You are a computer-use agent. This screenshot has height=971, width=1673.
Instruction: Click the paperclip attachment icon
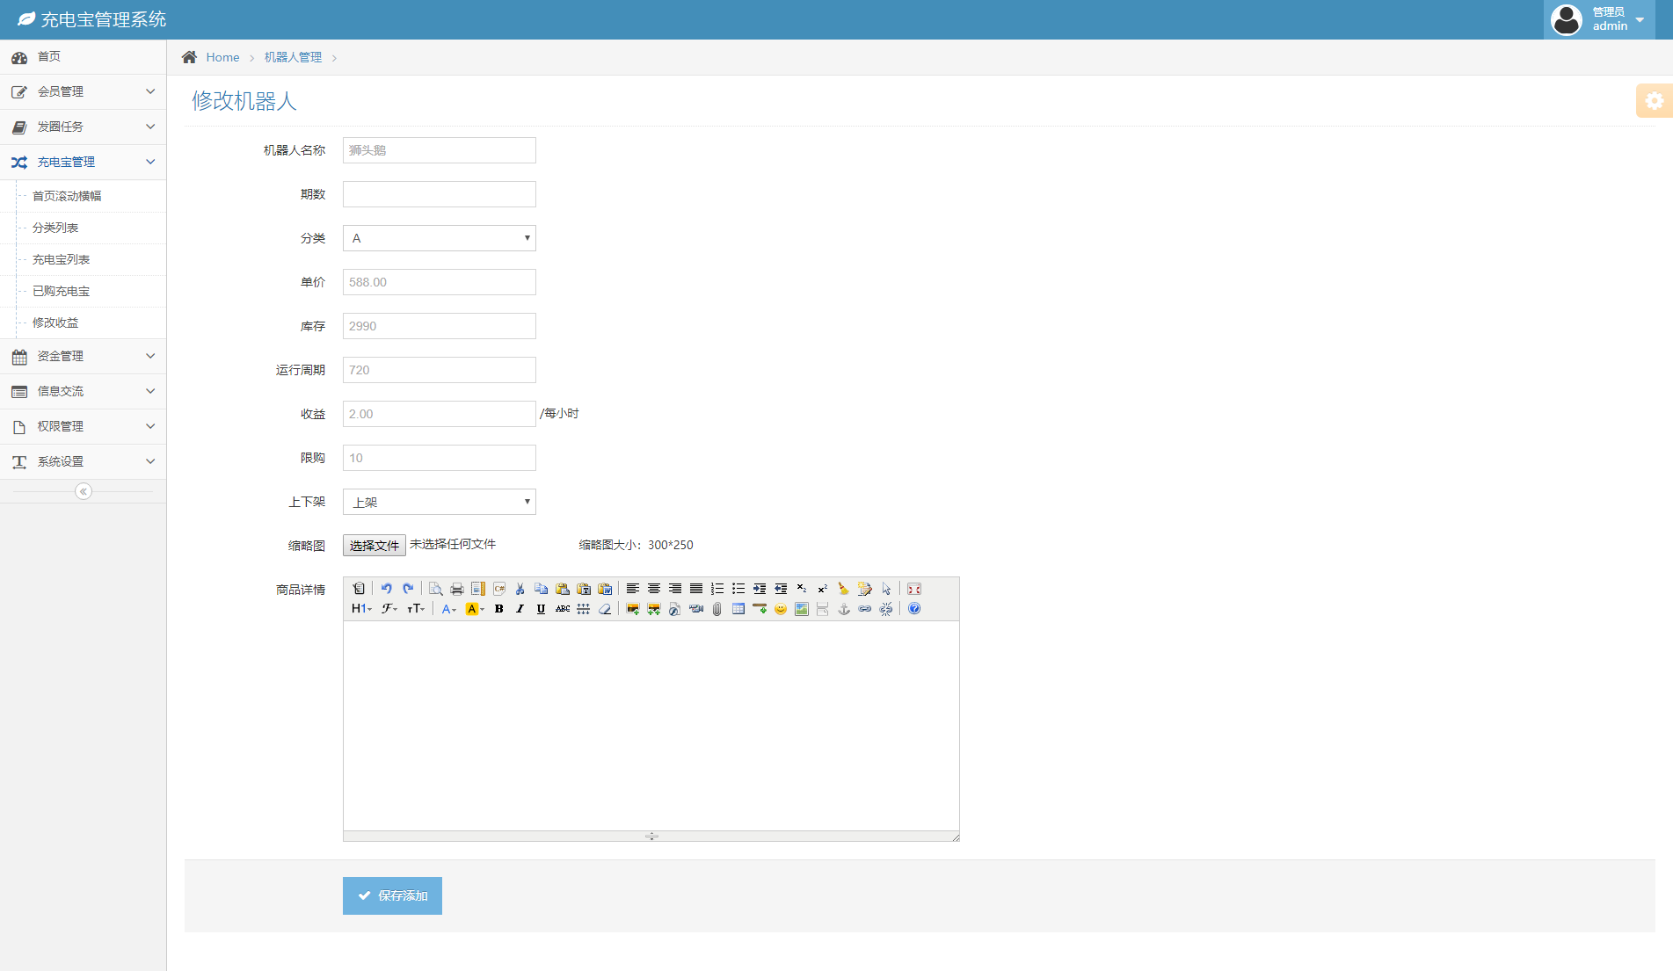(x=716, y=609)
